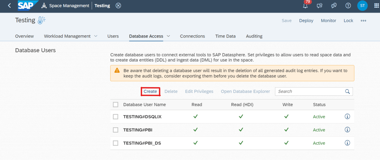Switch to the Time Data tab
The image size is (380, 160).
tap(225, 36)
